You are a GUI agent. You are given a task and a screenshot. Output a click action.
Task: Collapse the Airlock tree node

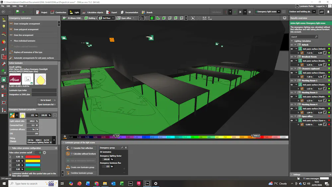[x=295, y=45]
